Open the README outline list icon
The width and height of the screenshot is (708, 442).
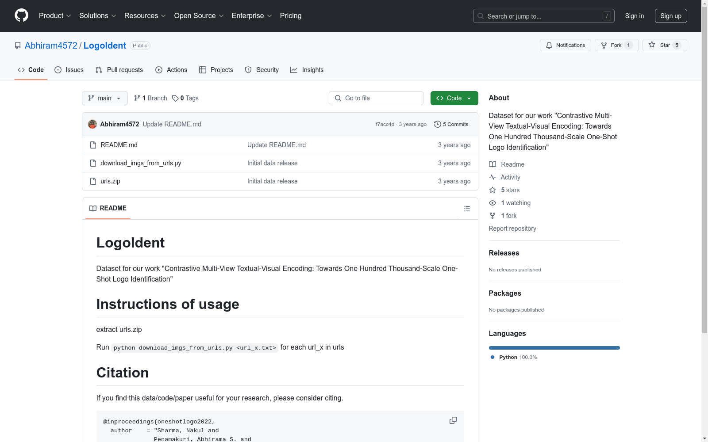coord(467,209)
